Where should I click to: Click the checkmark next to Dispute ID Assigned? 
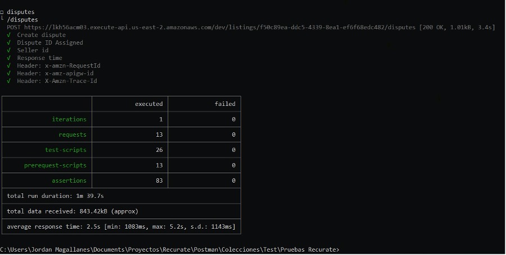8,43
